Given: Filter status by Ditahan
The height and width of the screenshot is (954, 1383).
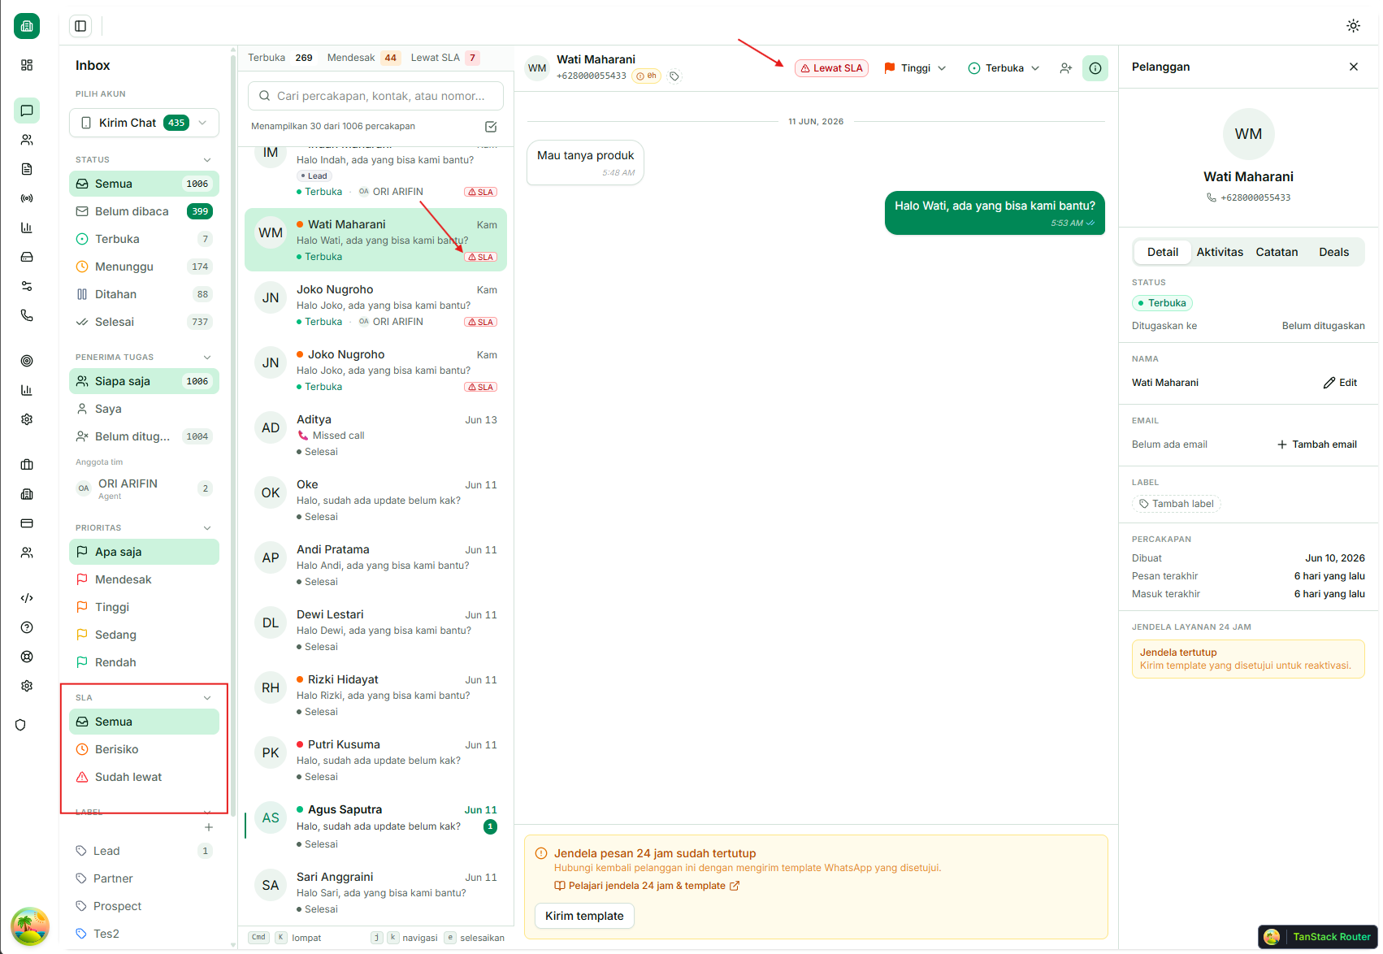Looking at the screenshot, I should click(145, 294).
